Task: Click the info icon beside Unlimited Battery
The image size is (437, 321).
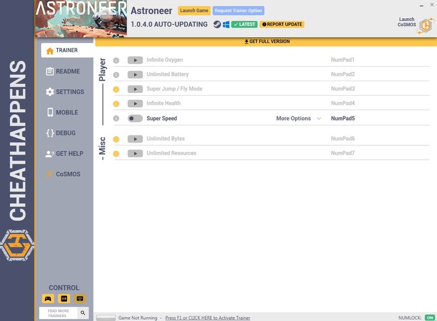Action: tap(116, 75)
